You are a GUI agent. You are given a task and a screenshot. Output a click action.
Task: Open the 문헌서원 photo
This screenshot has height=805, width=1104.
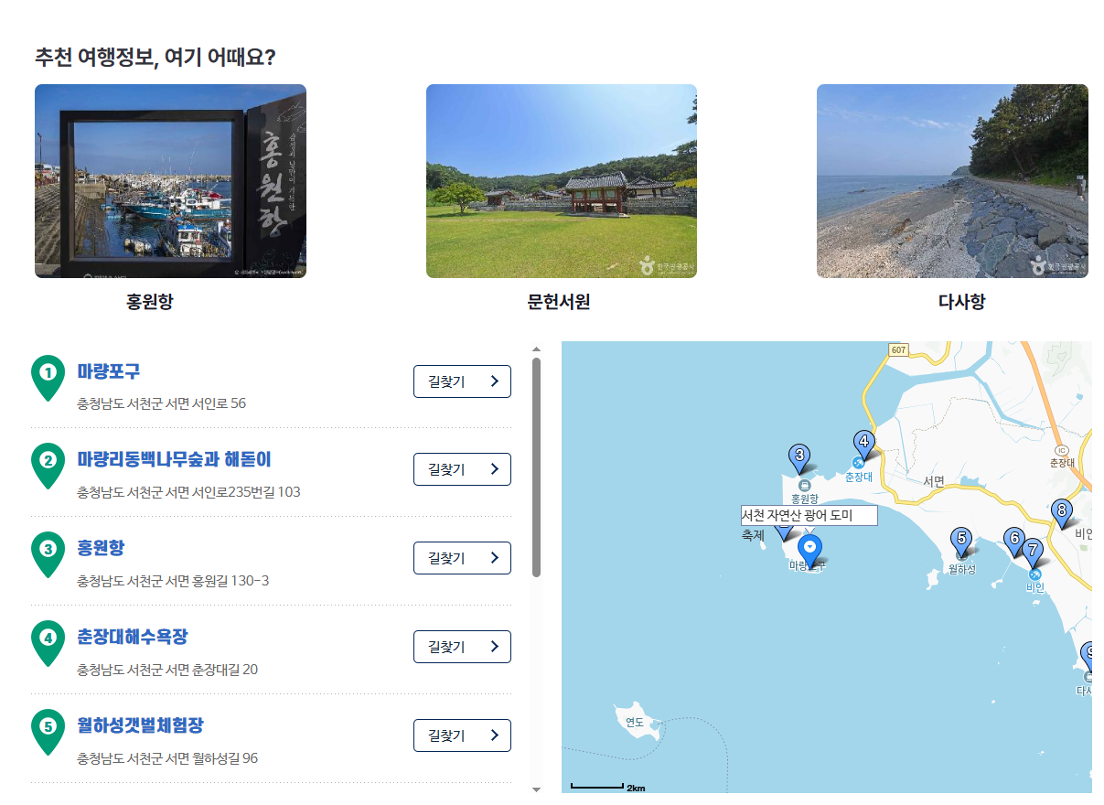[x=562, y=181]
